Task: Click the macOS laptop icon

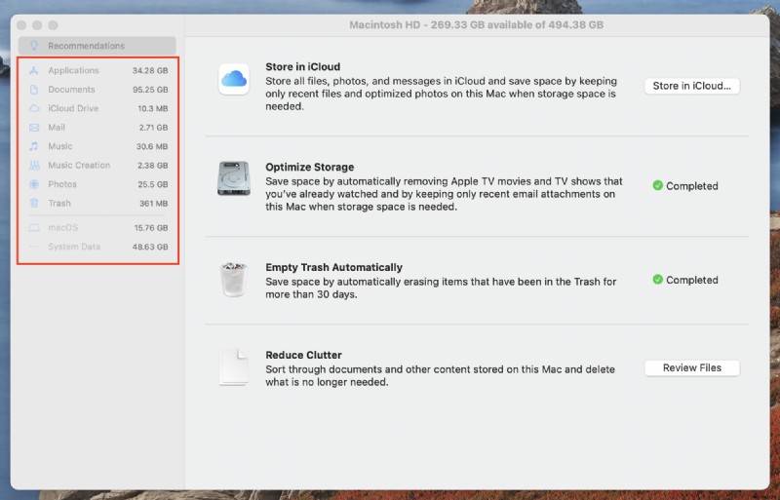Action: pyautogui.click(x=34, y=228)
